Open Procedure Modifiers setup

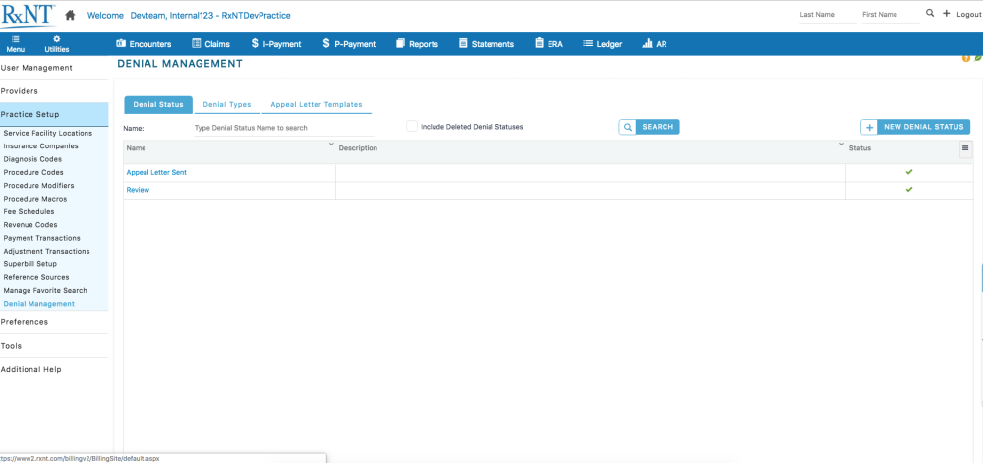coord(39,186)
